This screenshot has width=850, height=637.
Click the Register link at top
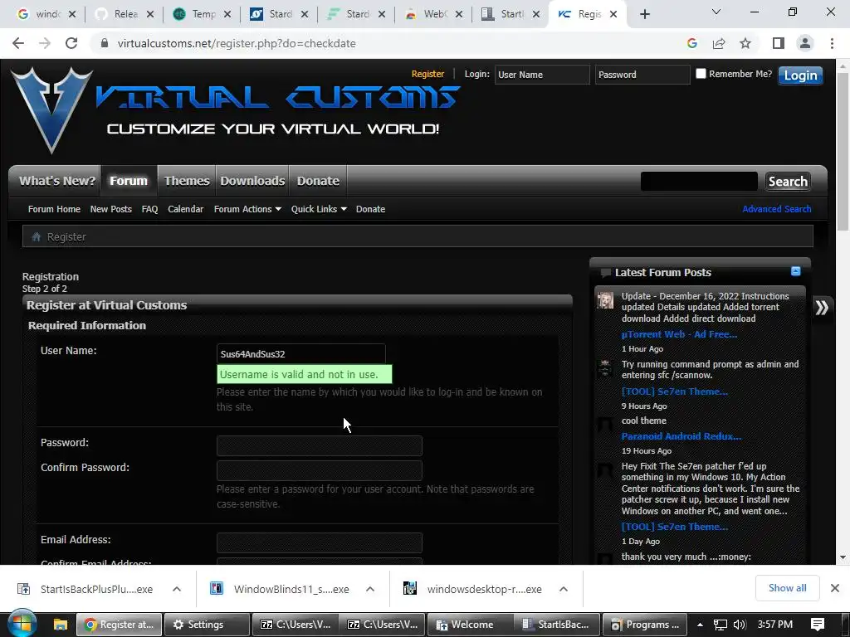(x=427, y=74)
